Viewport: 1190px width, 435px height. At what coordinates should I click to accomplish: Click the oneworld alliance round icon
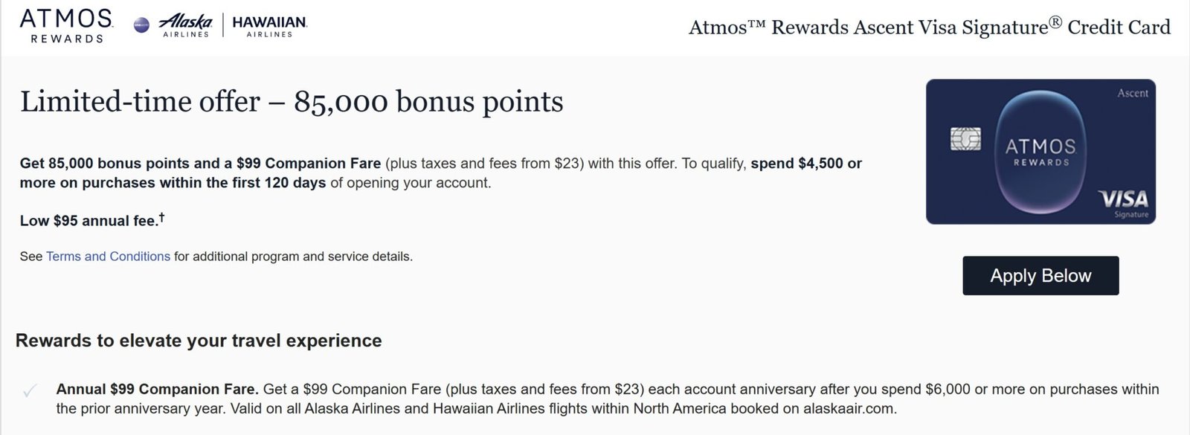click(141, 25)
